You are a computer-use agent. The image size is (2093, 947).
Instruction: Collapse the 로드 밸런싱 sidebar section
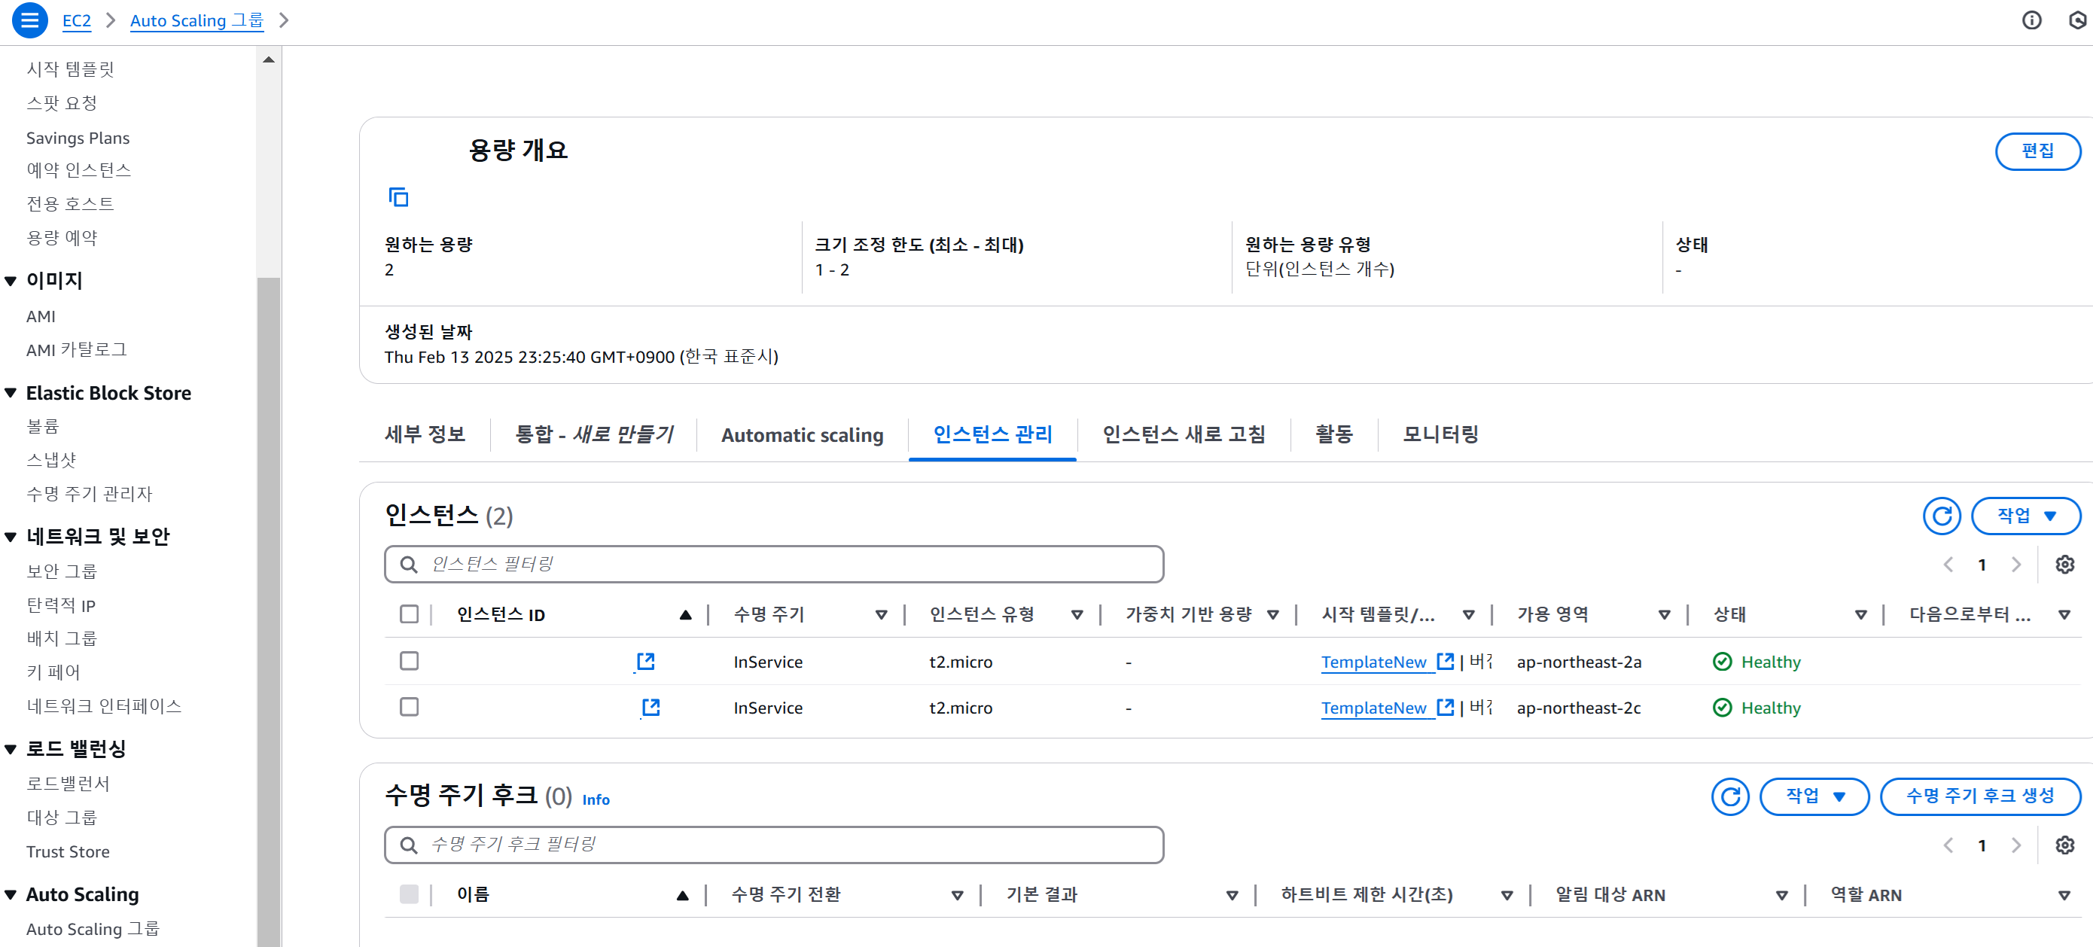point(11,749)
